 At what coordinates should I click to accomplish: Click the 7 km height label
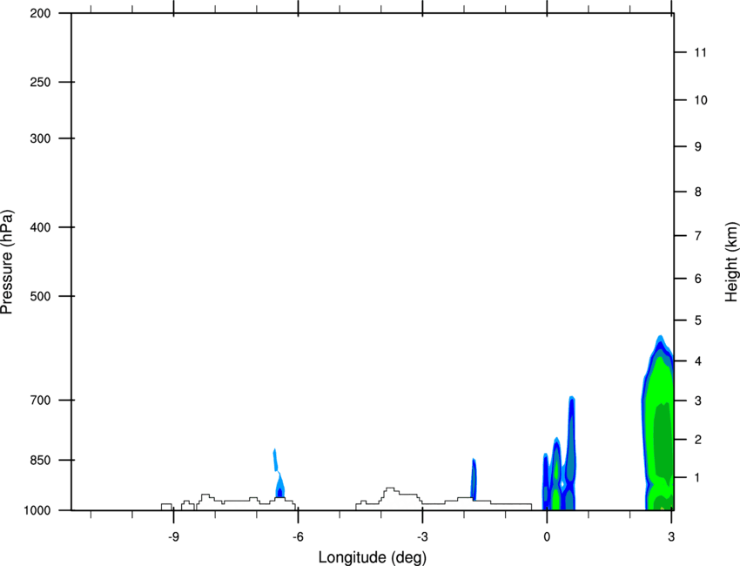[698, 236]
